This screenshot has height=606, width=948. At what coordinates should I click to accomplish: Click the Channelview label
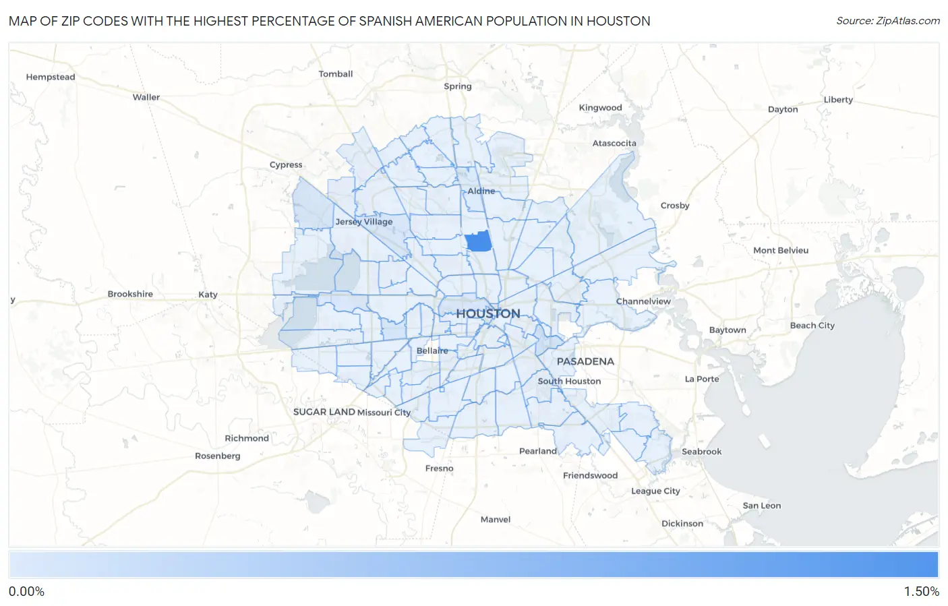pos(643,301)
